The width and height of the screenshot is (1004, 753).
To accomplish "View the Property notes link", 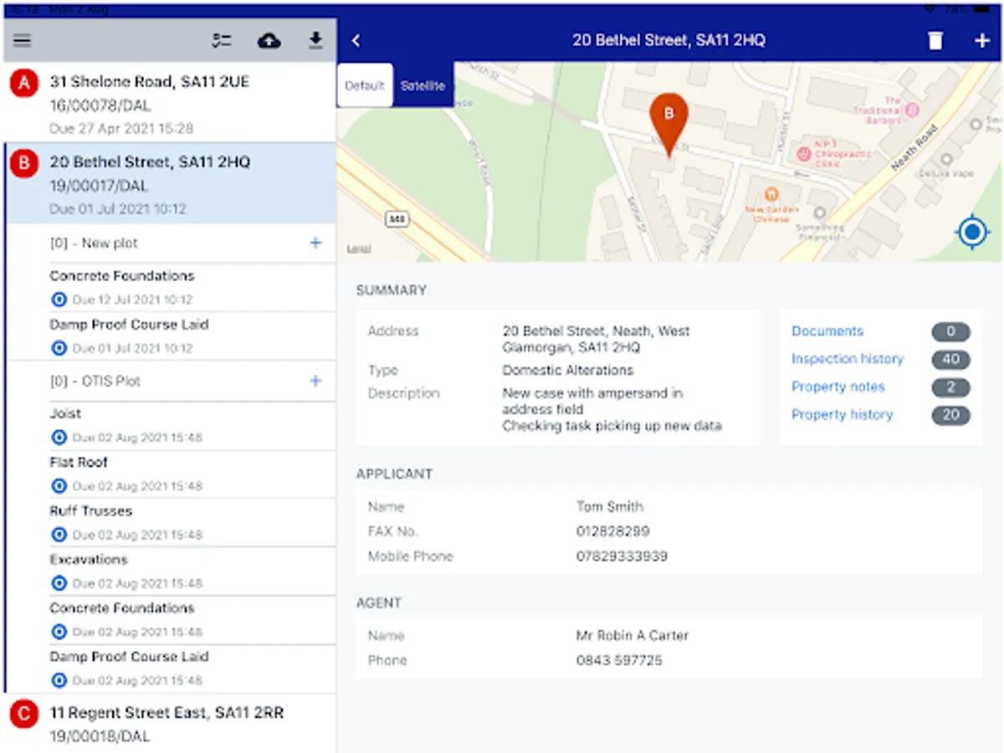I will (838, 387).
